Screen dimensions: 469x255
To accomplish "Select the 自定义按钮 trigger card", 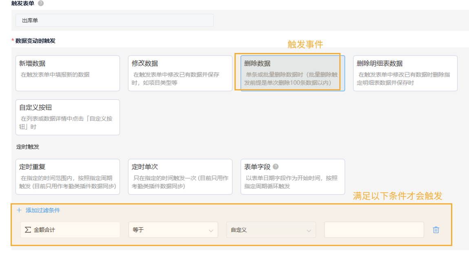I will pos(68,117).
